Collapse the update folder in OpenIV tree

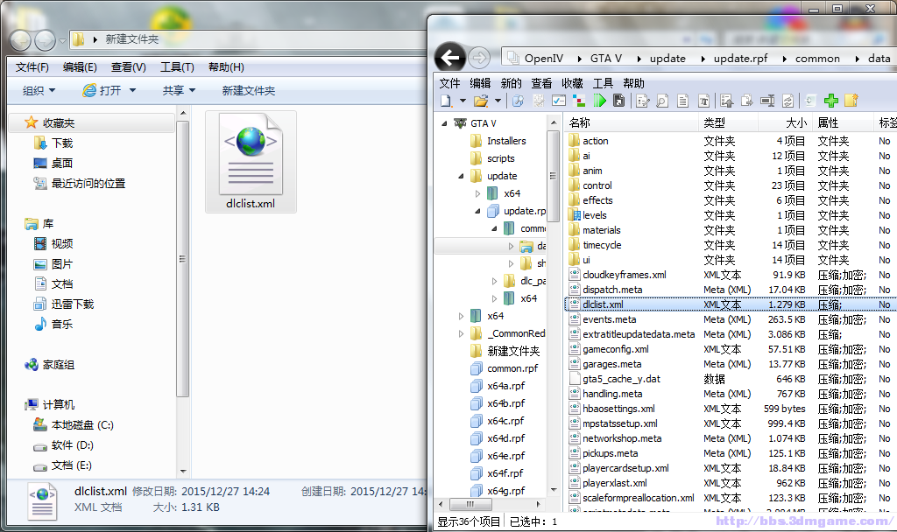(x=463, y=176)
